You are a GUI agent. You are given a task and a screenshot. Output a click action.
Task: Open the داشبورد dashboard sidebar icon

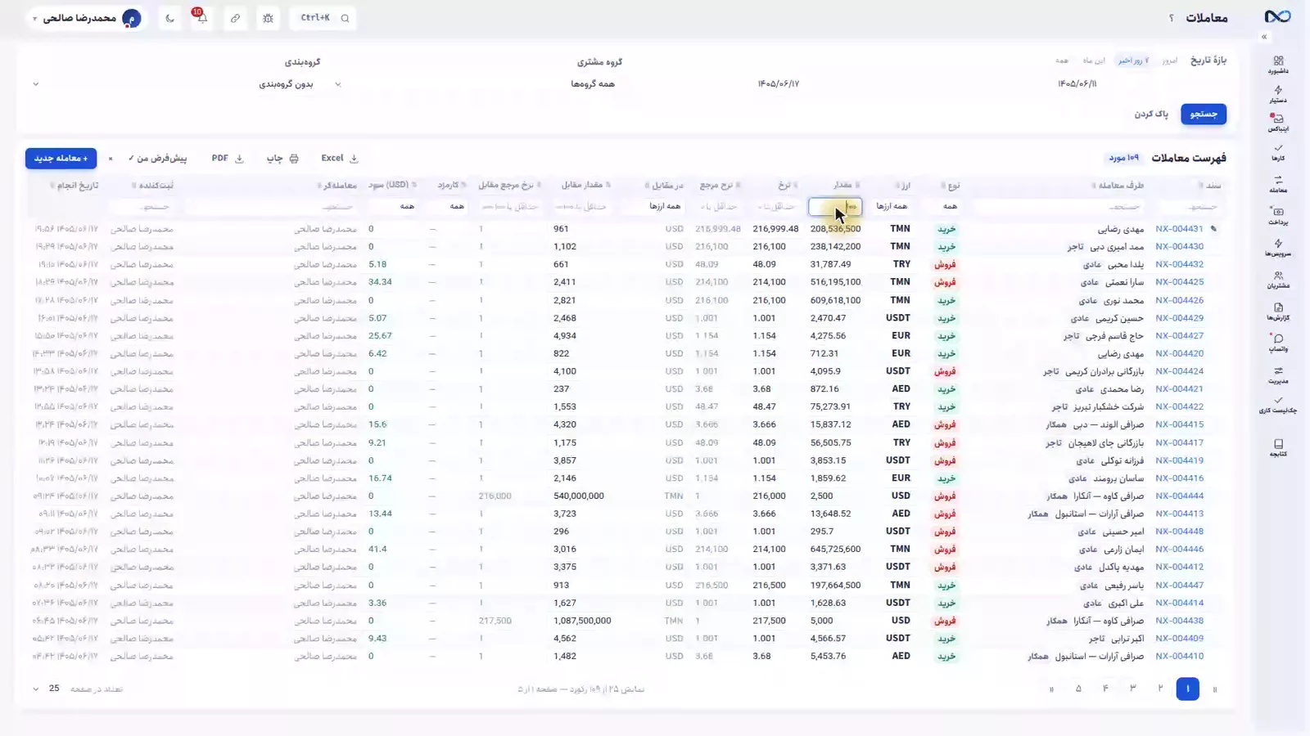pos(1278,65)
